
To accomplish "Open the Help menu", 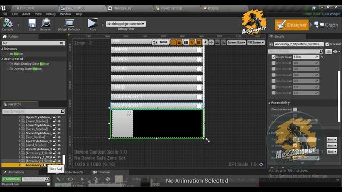I will coord(79,14).
